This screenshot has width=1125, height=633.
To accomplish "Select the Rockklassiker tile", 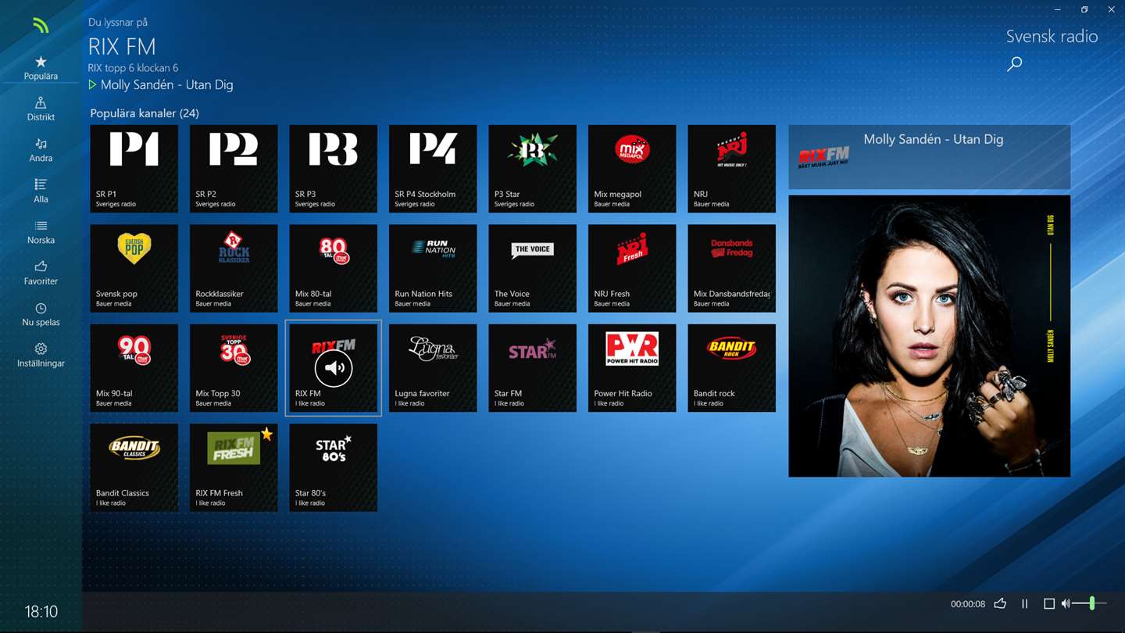I will click(234, 269).
